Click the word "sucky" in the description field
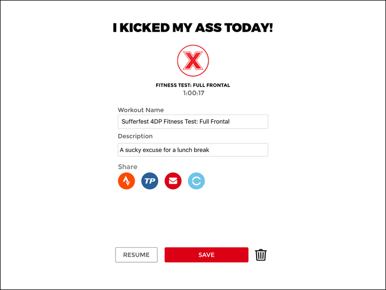386x290 pixels. [133, 150]
